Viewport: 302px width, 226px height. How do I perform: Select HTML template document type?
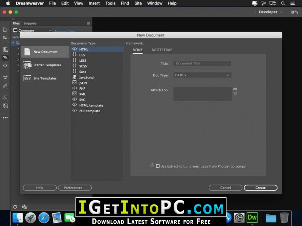click(97, 105)
